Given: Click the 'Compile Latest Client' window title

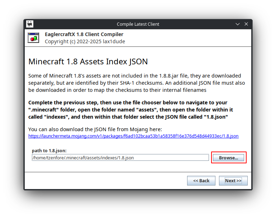Looking at the screenshot, I should pyautogui.click(x=138, y=24).
